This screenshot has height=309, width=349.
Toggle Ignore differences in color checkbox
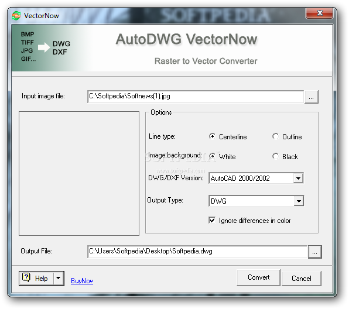point(212,220)
